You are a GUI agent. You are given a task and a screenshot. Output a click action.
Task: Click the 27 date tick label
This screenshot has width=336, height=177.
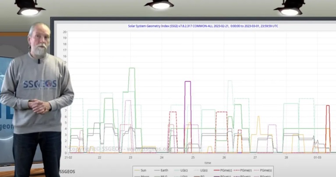(255, 157)
